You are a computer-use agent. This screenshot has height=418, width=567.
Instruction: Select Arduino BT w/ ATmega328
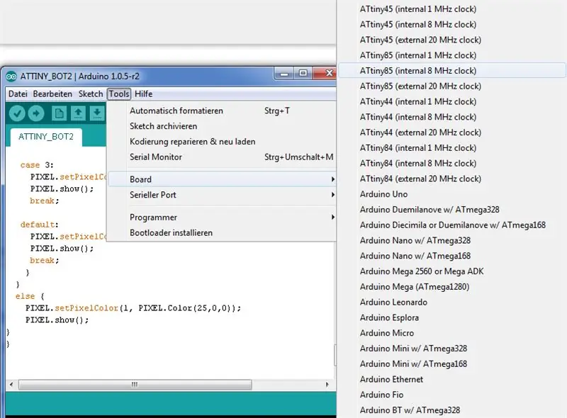click(452, 410)
